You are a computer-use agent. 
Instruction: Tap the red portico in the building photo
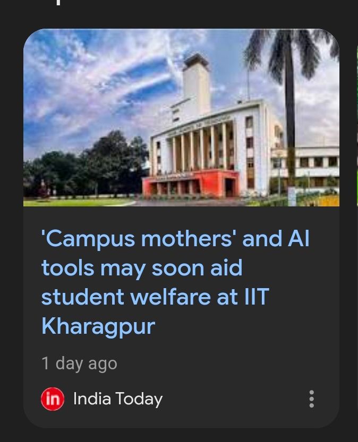[x=191, y=185]
